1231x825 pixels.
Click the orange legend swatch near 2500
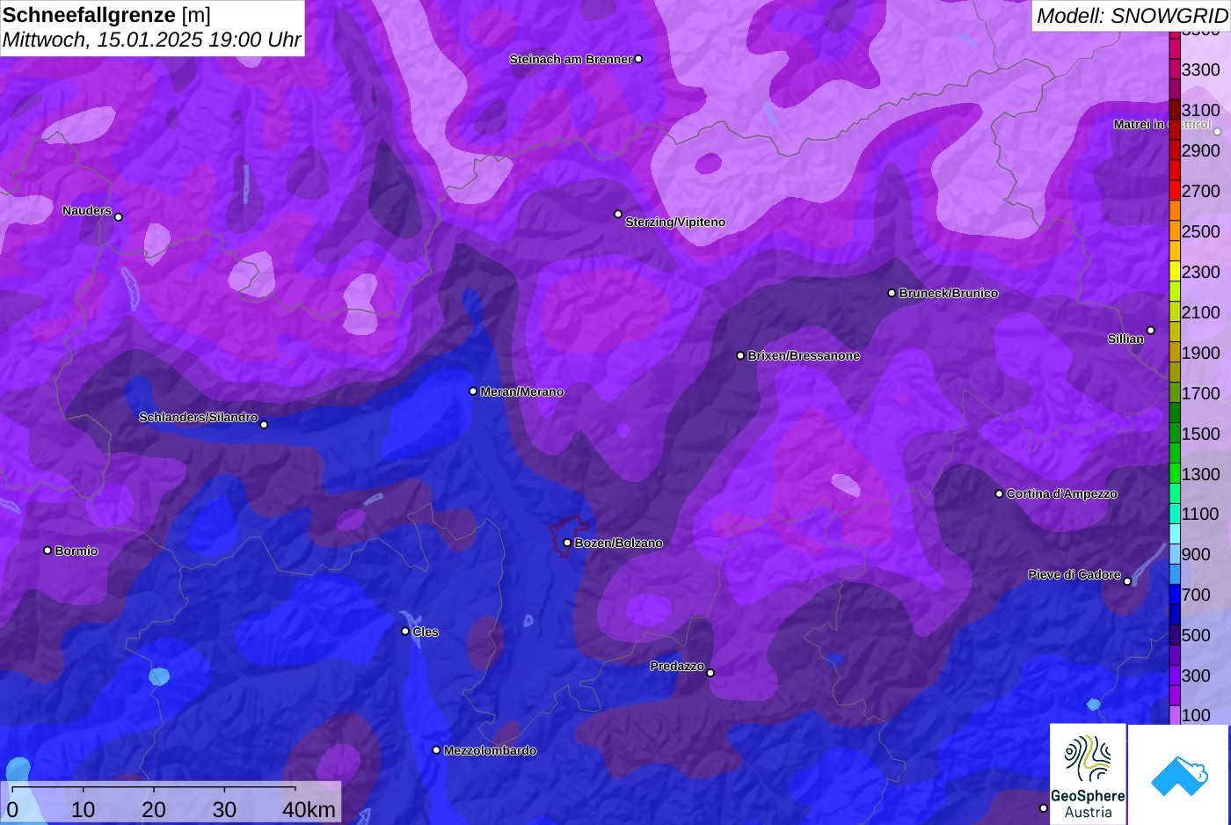[x=1175, y=231]
